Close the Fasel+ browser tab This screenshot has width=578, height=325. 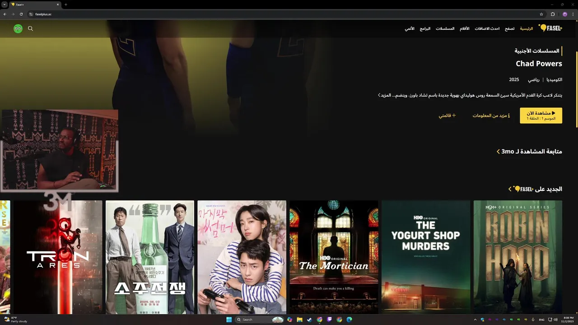coord(58,5)
